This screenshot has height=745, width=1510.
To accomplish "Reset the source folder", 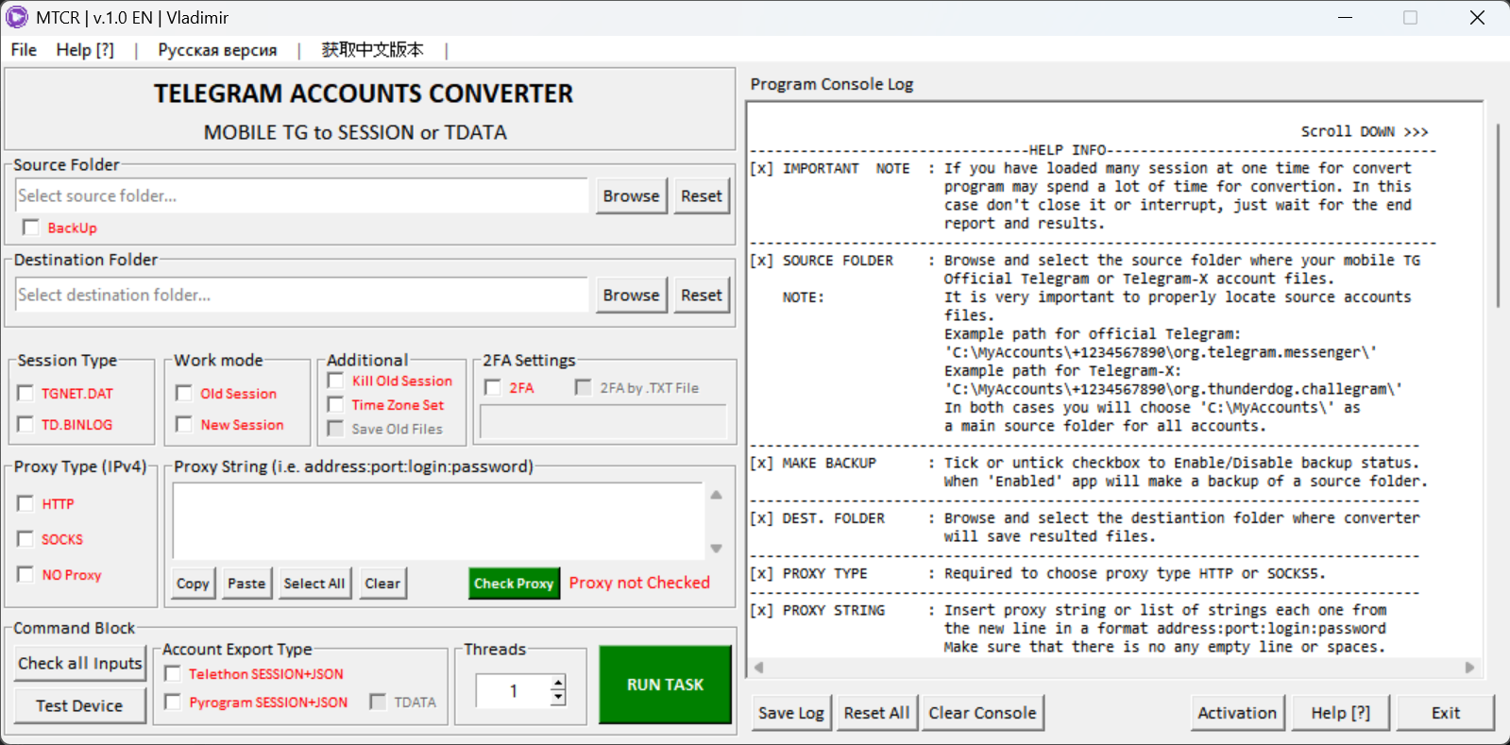I will 702,195.
